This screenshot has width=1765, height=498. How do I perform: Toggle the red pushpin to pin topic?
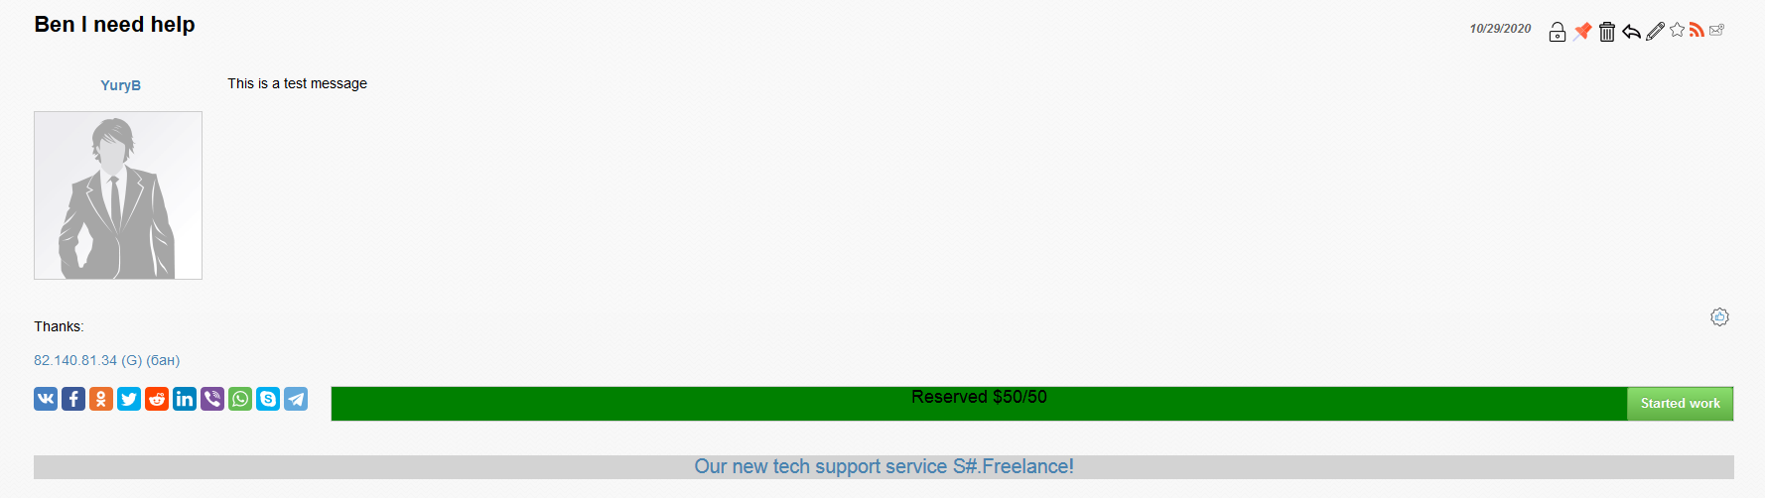[1582, 32]
